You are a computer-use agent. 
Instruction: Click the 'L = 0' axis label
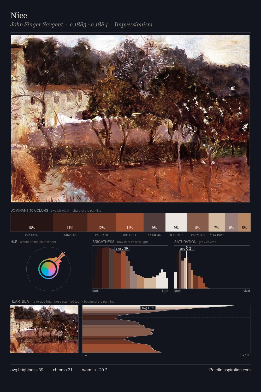(86, 355)
